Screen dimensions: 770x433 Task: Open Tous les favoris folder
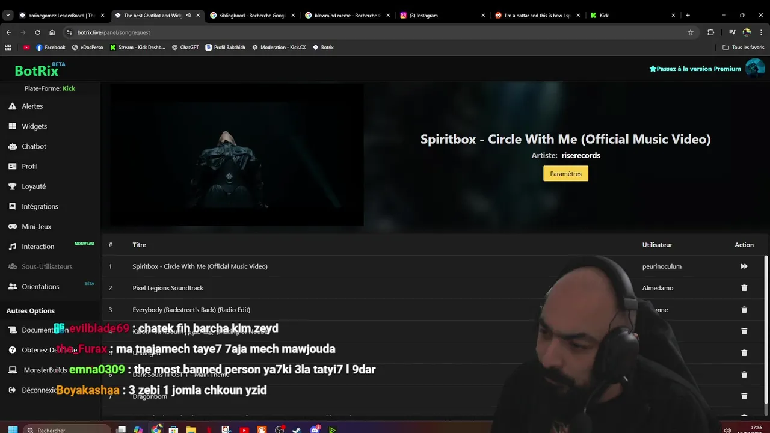[744, 48]
